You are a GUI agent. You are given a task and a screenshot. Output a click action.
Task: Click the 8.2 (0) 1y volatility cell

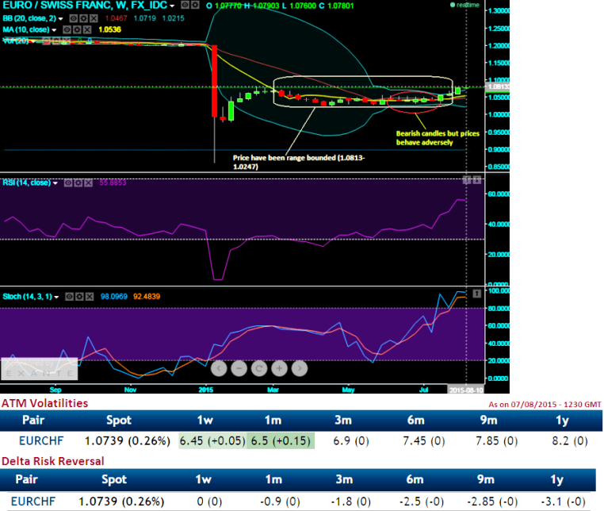coord(570,441)
